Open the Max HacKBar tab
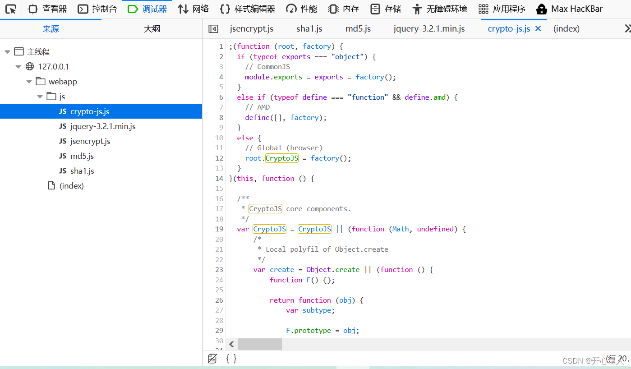The width and height of the screenshot is (631, 369). tap(569, 9)
